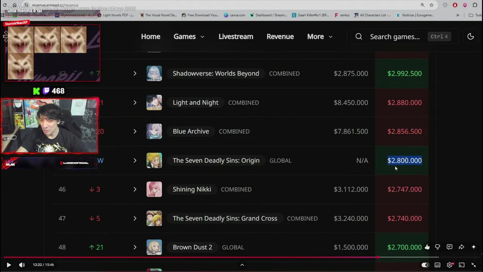Turn on subtitles in player
The image size is (483, 272).
pos(437,265)
